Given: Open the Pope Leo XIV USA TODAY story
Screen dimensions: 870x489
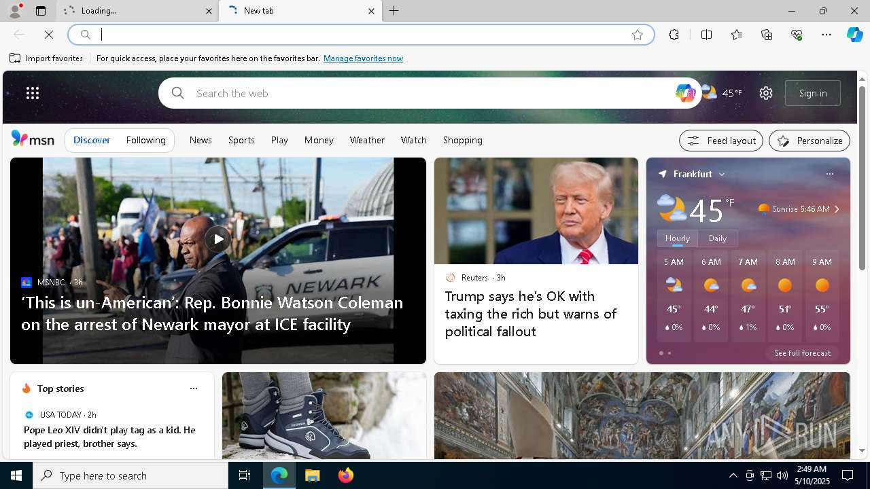Looking at the screenshot, I should tap(109, 437).
